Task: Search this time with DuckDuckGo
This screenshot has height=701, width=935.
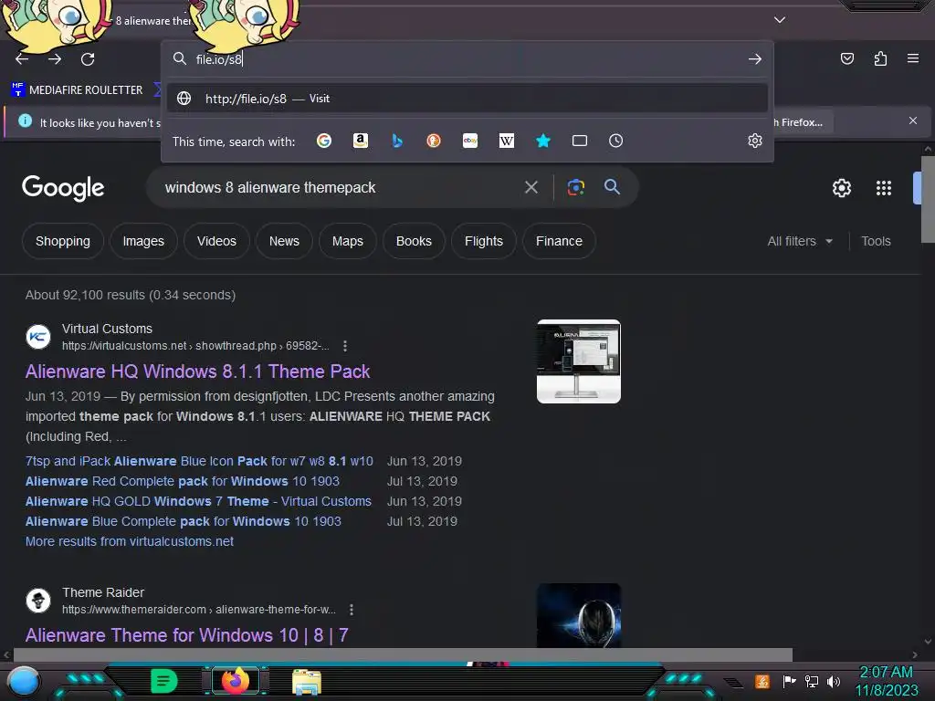Action: click(x=434, y=141)
